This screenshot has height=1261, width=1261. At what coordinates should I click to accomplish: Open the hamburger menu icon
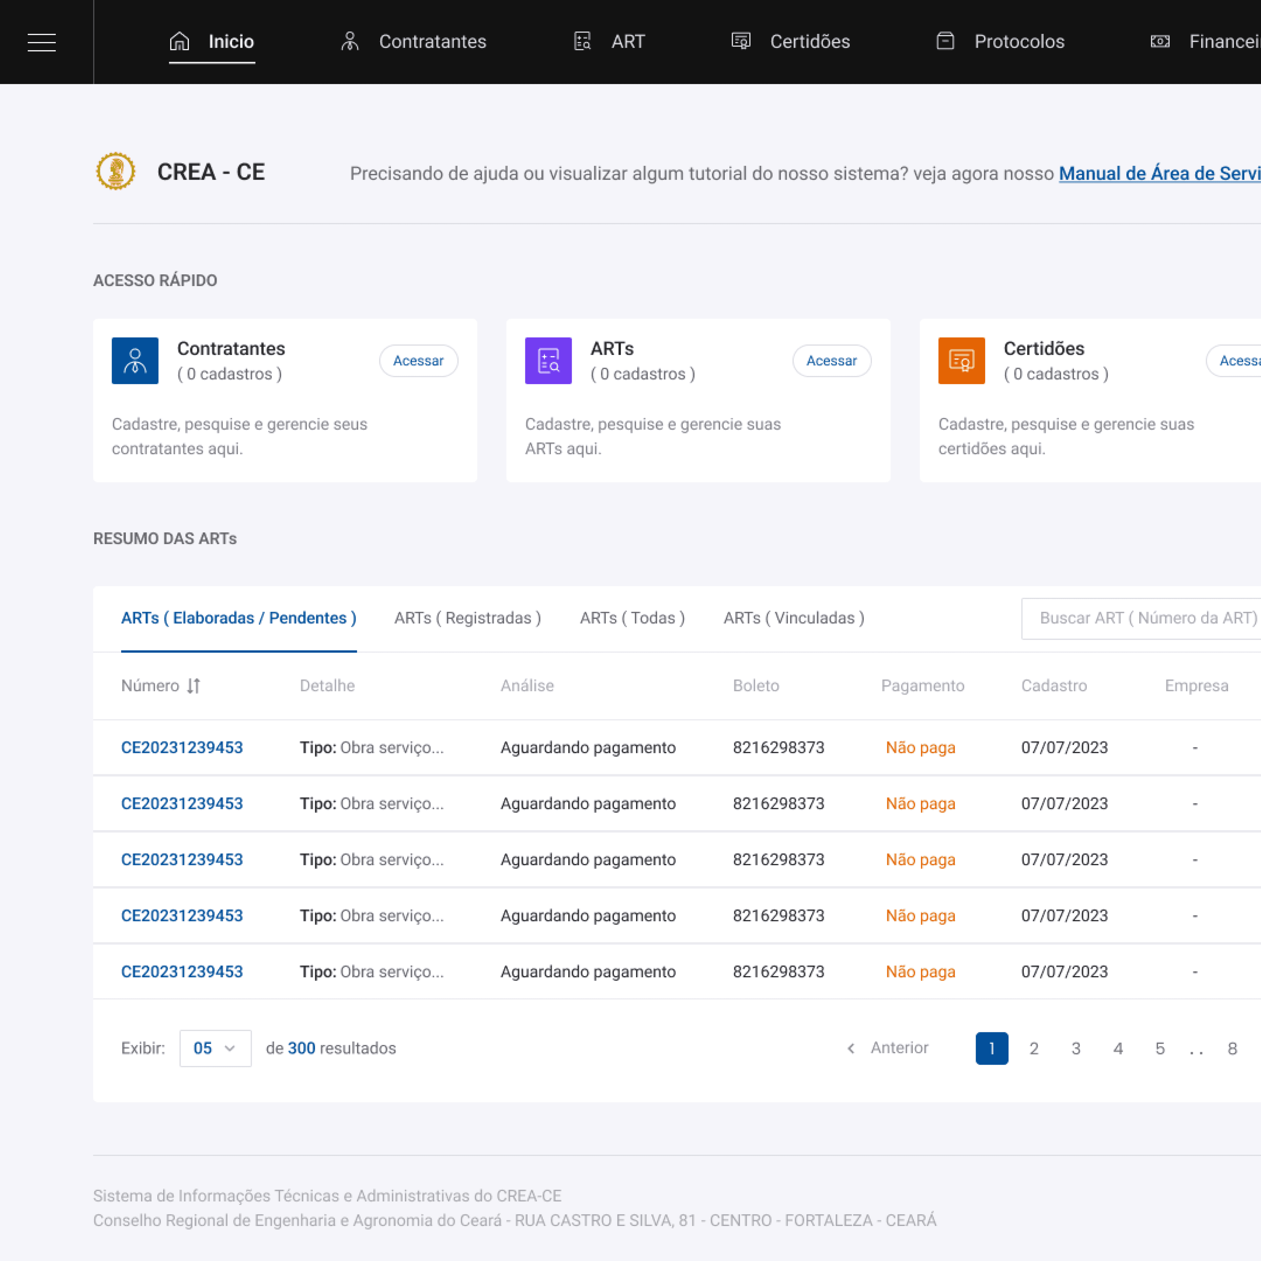pyautogui.click(x=42, y=42)
